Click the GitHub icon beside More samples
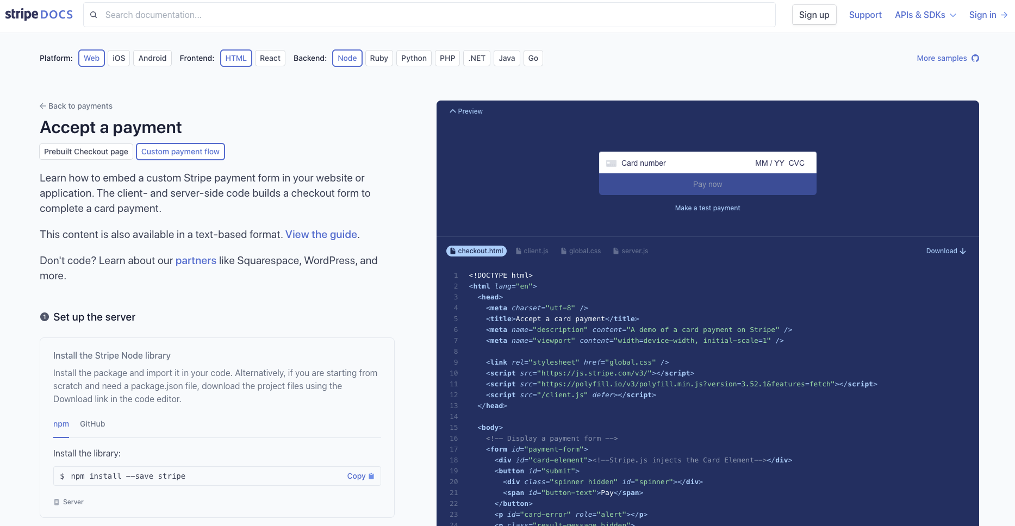This screenshot has height=526, width=1015. click(x=975, y=58)
